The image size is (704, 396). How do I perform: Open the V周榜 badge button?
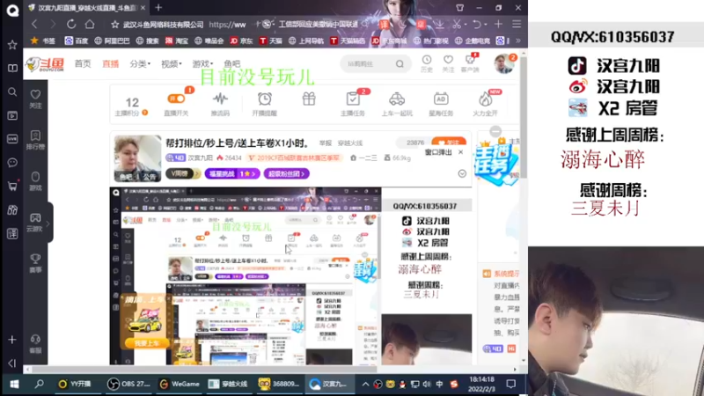(183, 173)
